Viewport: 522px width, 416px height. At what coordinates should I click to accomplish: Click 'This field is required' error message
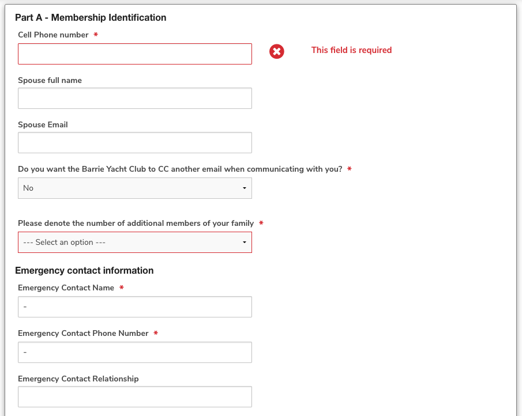[351, 50]
